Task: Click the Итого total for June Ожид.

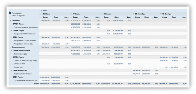Action: [44, 84]
